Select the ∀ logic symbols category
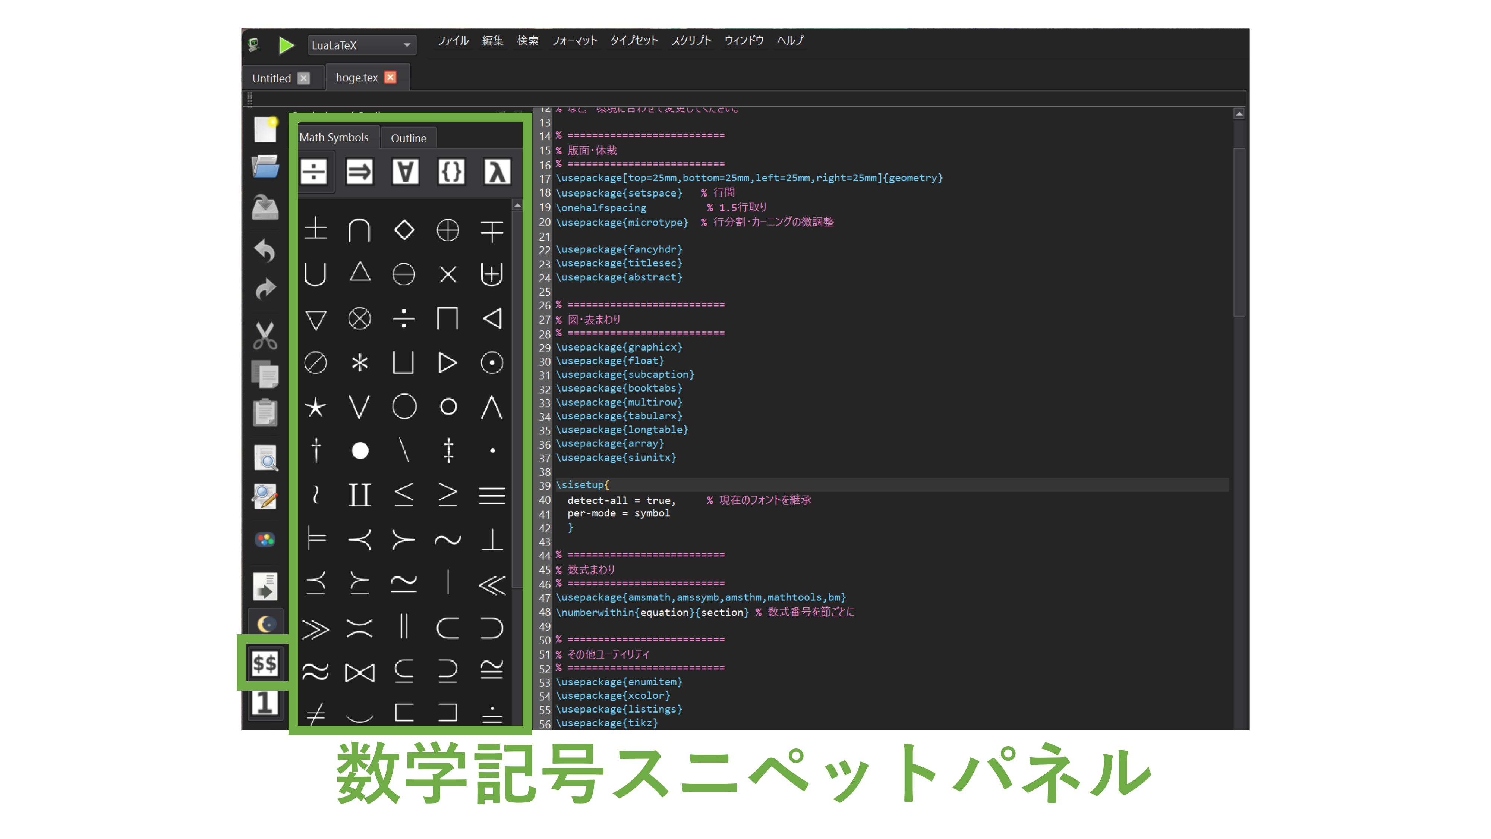This screenshot has width=1491, height=839. point(405,171)
